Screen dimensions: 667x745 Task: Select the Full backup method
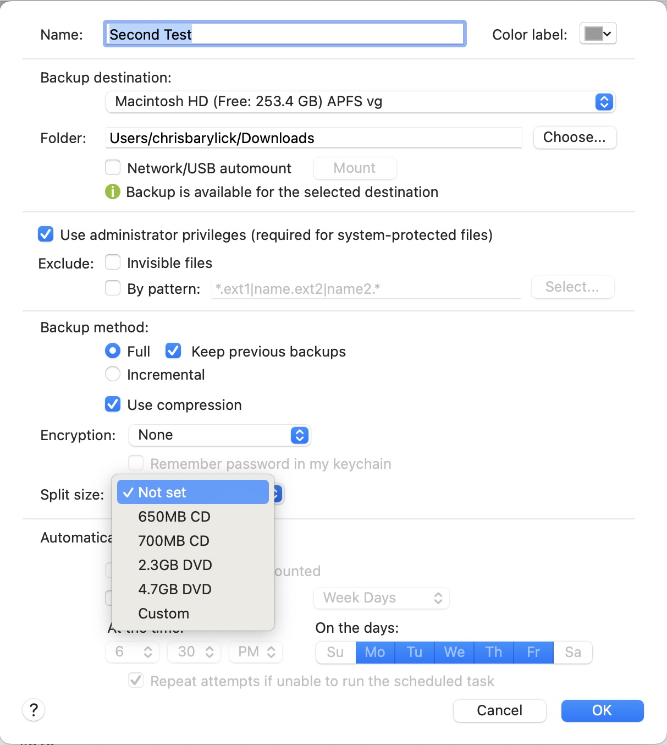tap(112, 350)
